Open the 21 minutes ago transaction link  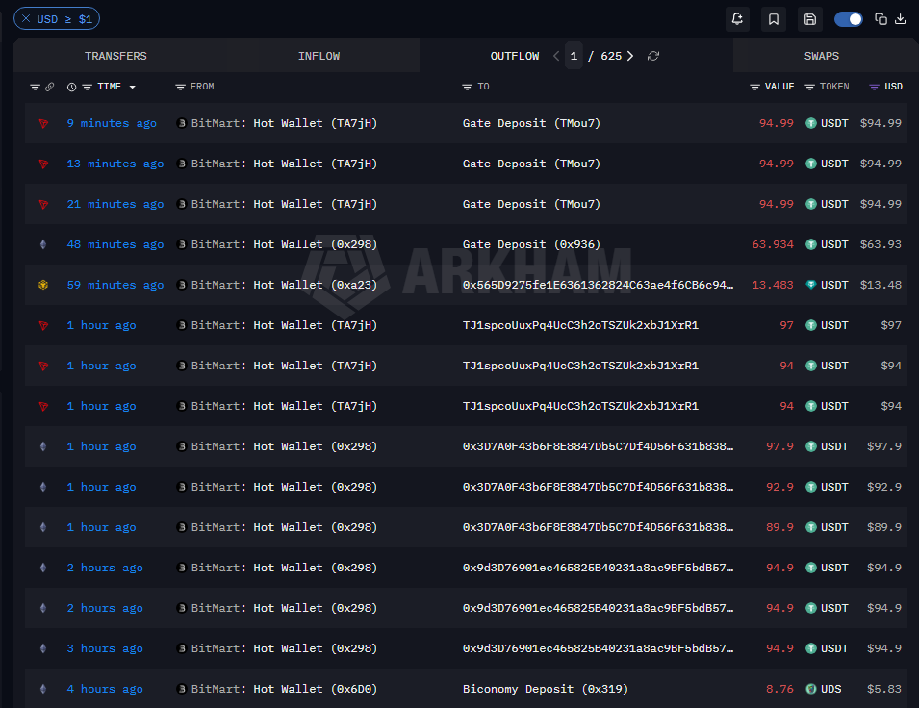click(x=115, y=204)
